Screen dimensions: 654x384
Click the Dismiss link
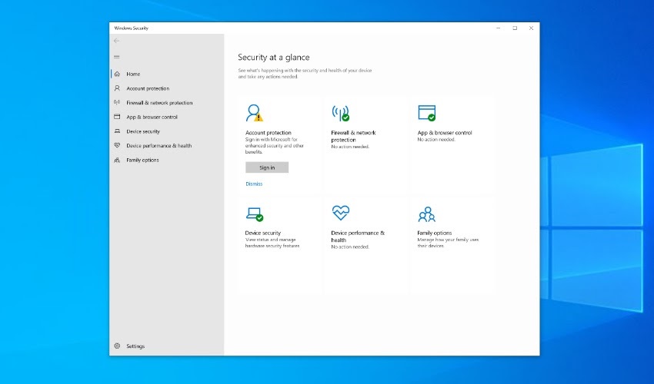coord(254,184)
